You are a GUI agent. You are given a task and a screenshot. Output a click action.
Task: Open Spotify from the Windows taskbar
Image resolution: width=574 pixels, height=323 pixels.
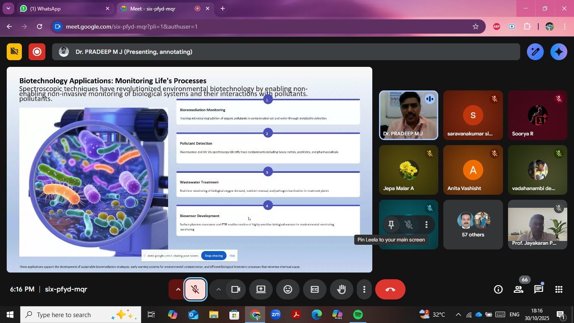click(358, 315)
